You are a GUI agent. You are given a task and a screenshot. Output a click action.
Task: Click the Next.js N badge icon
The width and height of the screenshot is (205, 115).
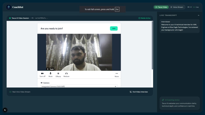[5, 110]
